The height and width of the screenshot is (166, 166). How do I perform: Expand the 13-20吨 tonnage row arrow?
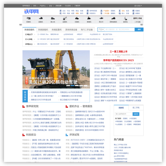[34, 39]
